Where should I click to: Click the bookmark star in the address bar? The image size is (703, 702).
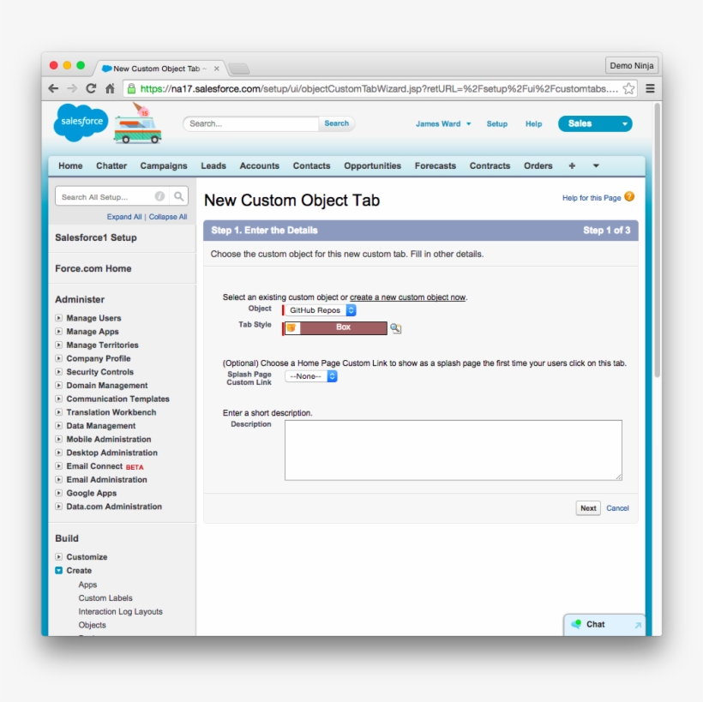coord(628,87)
